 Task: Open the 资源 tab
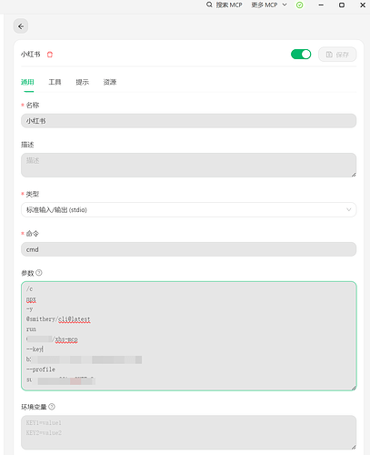coord(110,82)
